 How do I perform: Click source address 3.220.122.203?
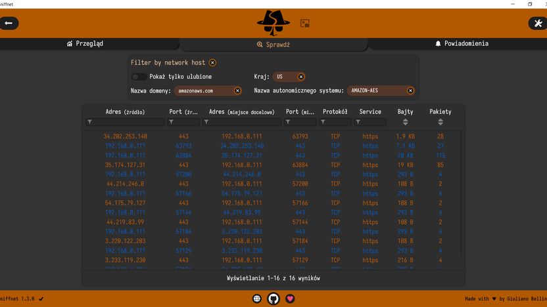coord(125,241)
